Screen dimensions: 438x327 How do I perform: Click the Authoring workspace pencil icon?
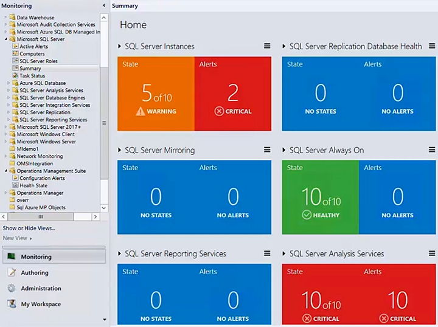pos(12,272)
